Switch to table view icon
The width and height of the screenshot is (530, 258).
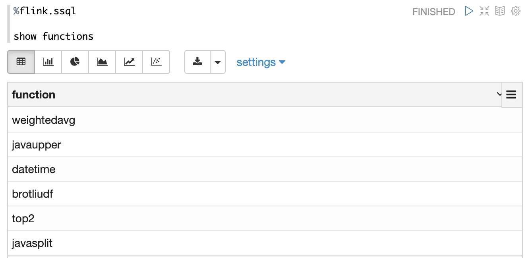pyautogui.click(x=21, y=62)
